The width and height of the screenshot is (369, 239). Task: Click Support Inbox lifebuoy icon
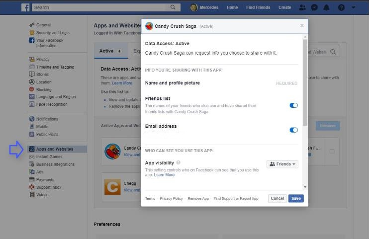32,187
